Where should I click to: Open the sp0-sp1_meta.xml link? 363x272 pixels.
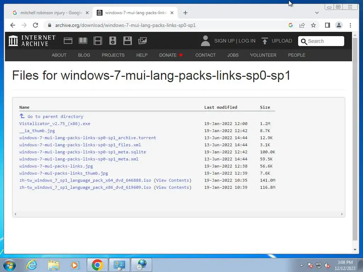coord(79,159)
